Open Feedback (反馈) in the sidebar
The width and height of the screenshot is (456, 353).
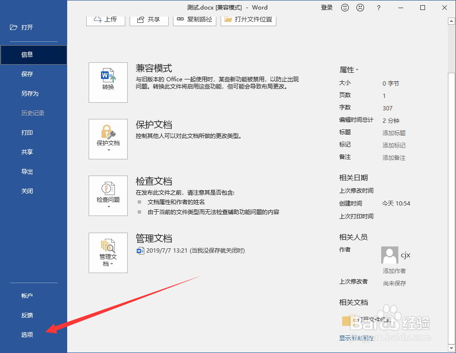34,315
